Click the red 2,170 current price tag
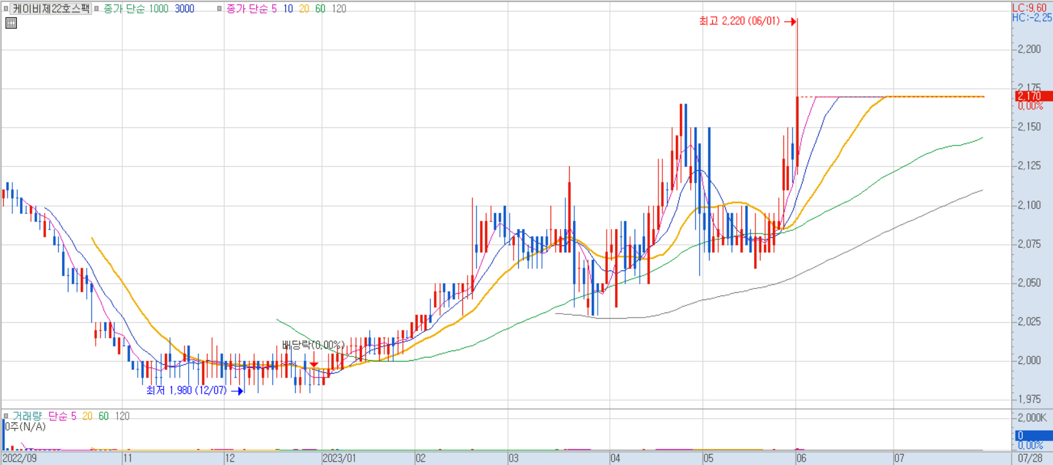Image resolution: width=1053 pixels, height=465 pixels. tap(1033, 96)
